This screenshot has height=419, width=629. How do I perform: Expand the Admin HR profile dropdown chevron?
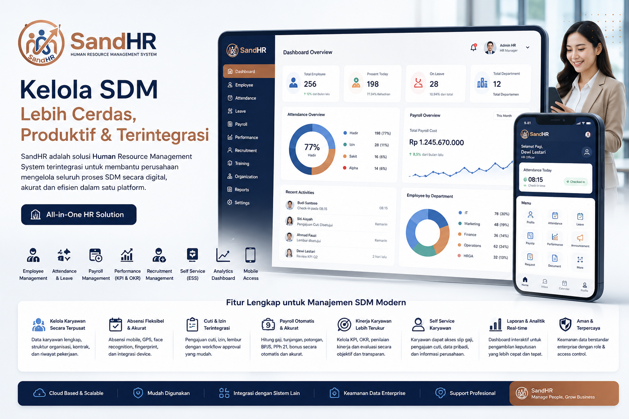point(527,47)
